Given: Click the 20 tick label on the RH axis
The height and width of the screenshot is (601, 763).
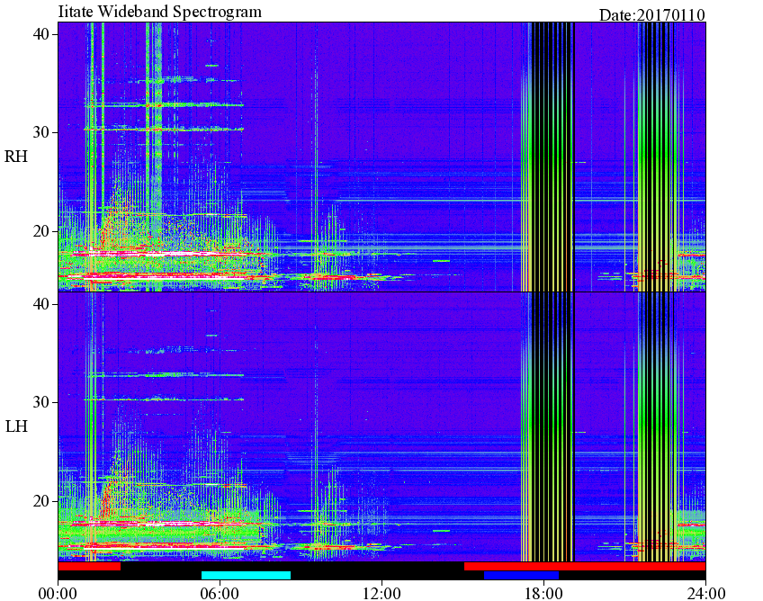Looking at the screenshot, I should click(x=40, y=231).
